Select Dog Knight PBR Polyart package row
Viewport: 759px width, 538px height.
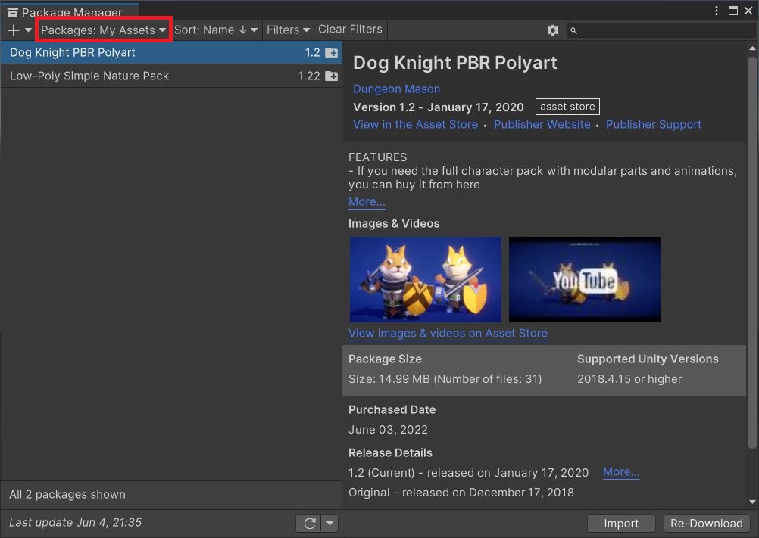pos(171,53)
